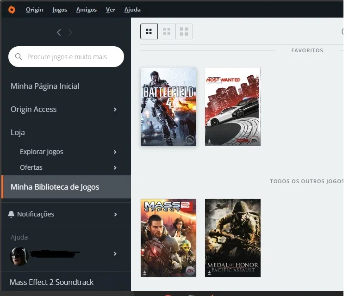This screenshot has height=296, width=349.
Task: Click download icon on Mass Effect 2
Action: point(145,272)
